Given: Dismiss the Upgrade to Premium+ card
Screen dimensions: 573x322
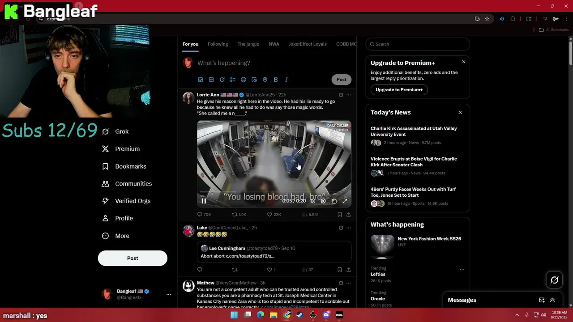Looking at the screenshot, I should [464, 62].
